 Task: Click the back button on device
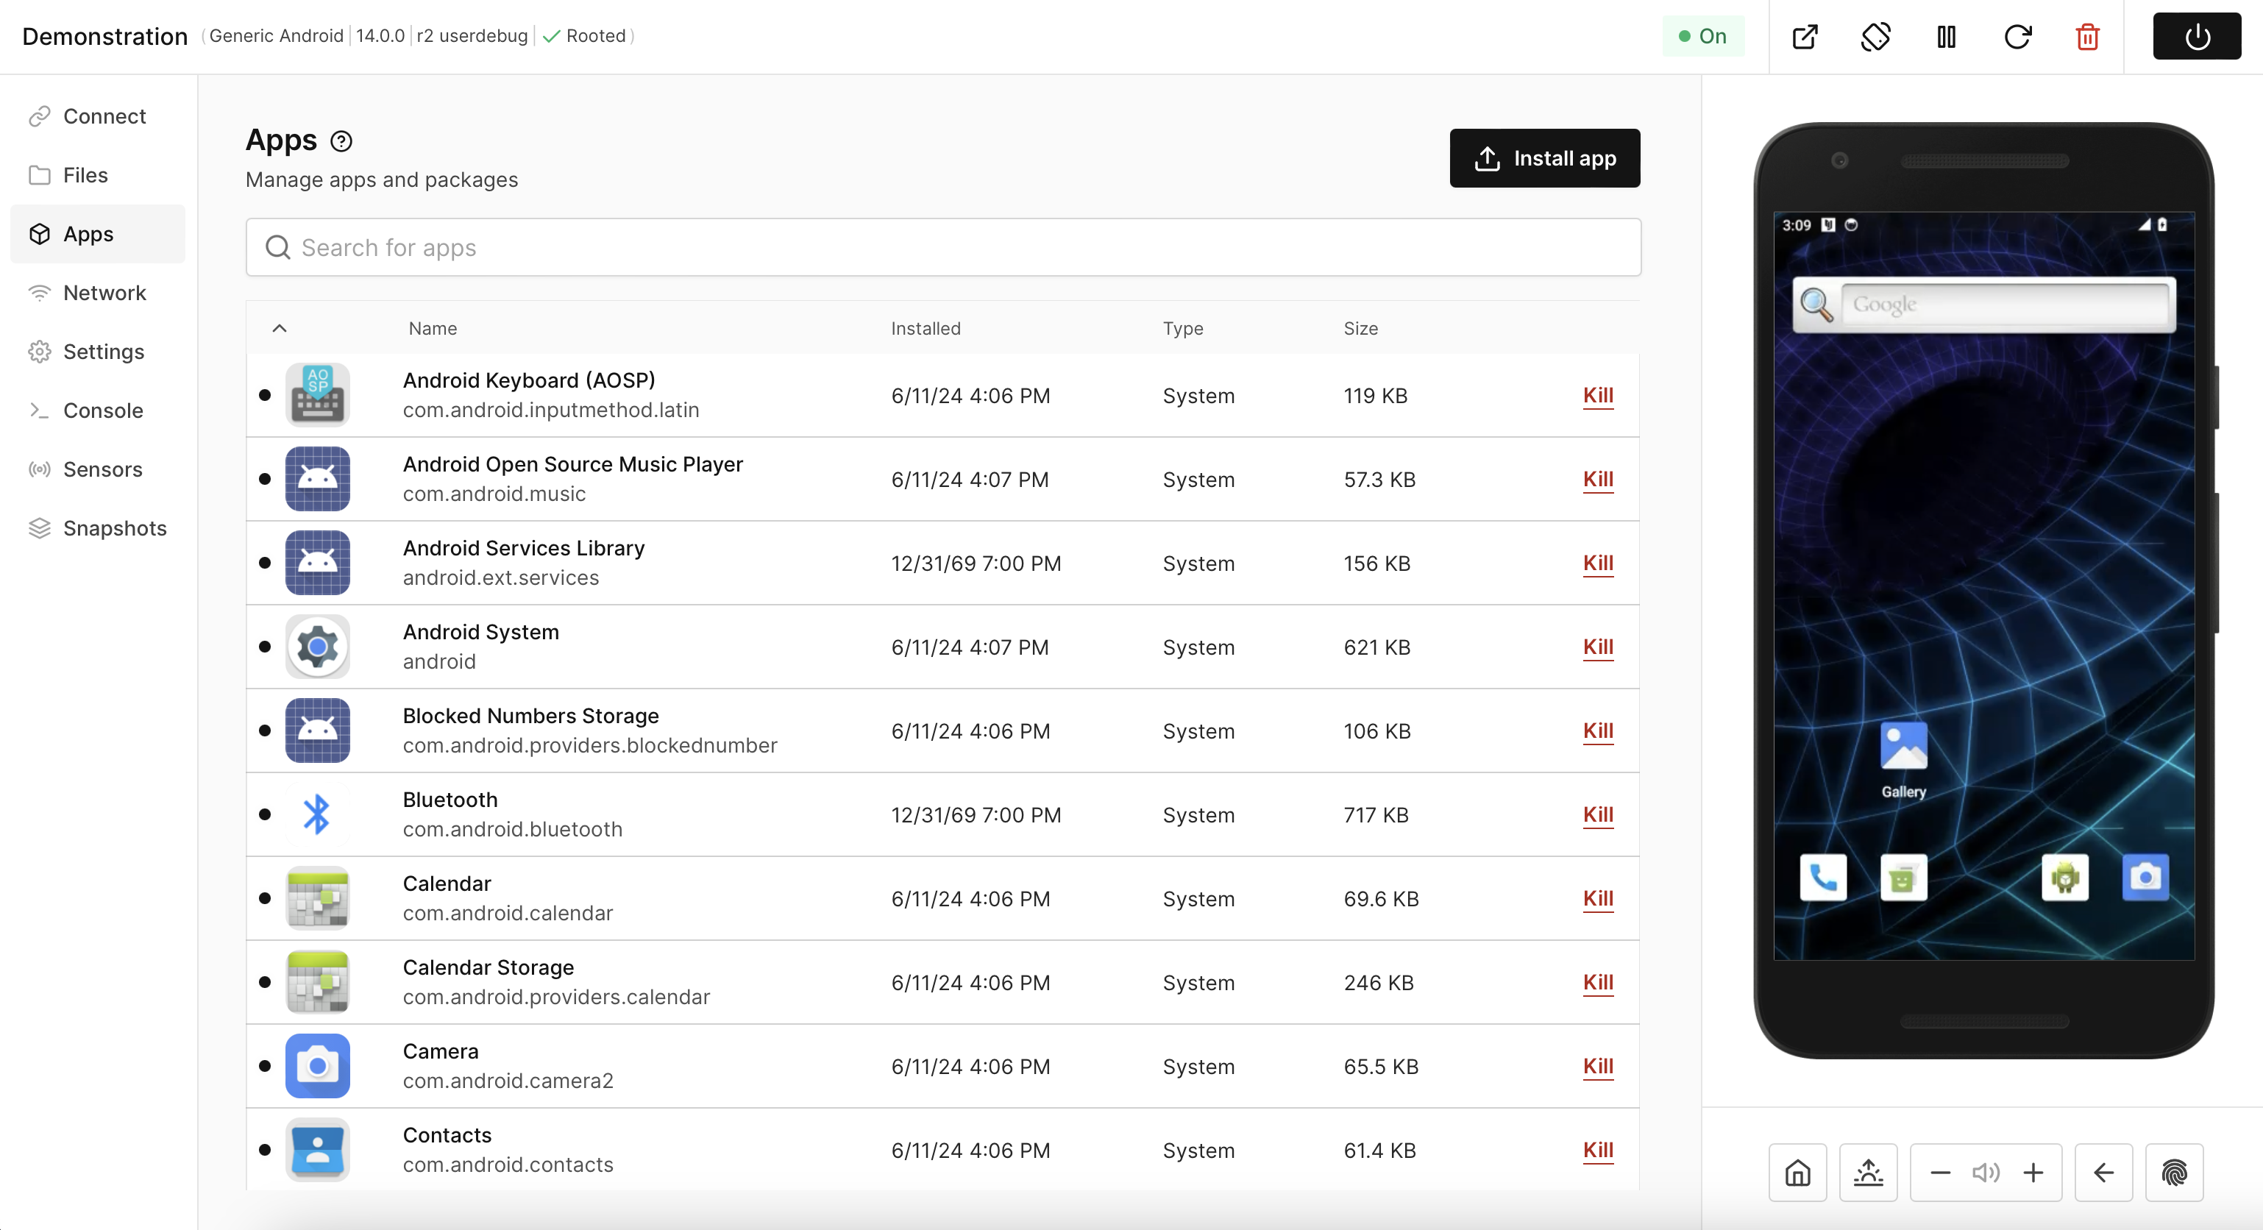tap(2103, 1171)
